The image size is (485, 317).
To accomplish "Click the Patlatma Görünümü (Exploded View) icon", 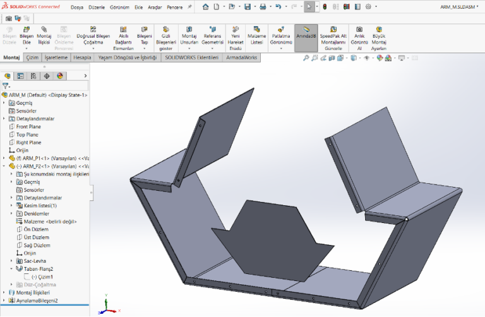I will 281,30.
